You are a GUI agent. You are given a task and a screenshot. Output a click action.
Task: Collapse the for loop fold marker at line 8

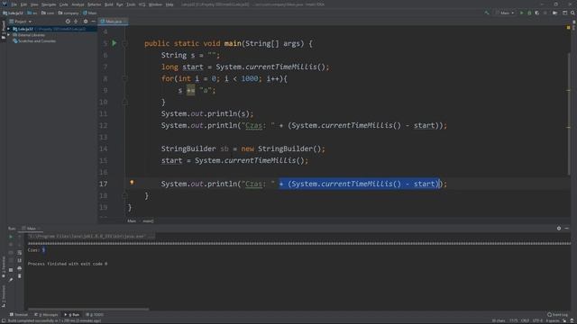coord(124,78)
